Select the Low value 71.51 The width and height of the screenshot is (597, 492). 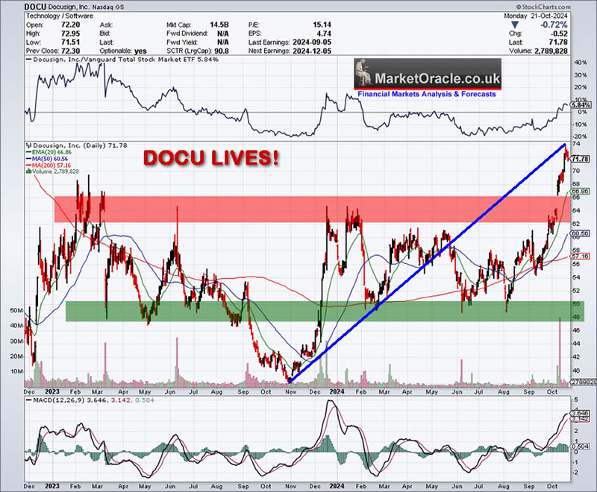[x=70, y=42]
